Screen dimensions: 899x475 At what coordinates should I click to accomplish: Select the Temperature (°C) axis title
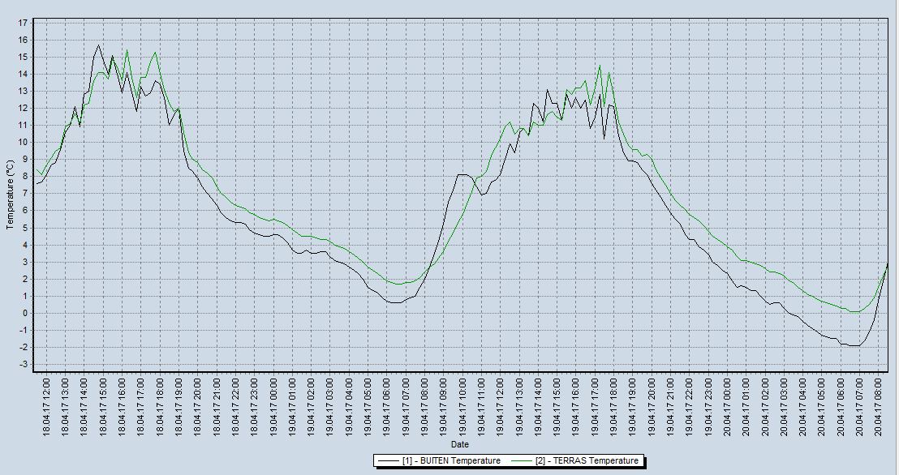click(x=11, y=195)
